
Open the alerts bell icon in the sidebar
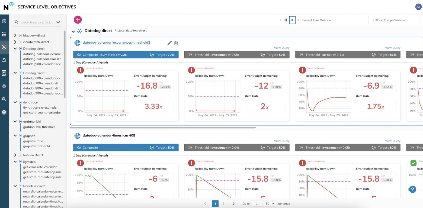(x=4, y=60)
